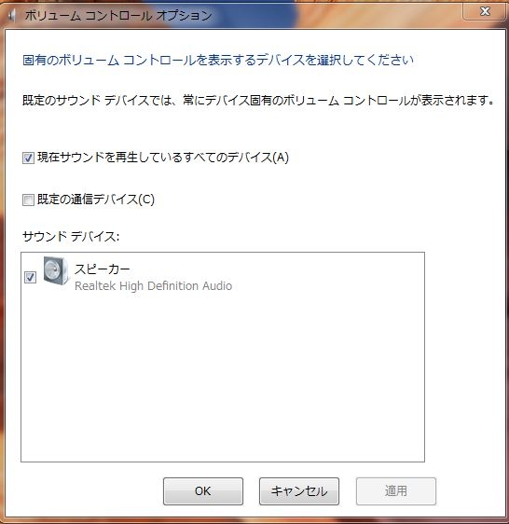509x524 pixels.
Task: Click the ボリューム コントロール オプション title text
Action: (118, 15)
